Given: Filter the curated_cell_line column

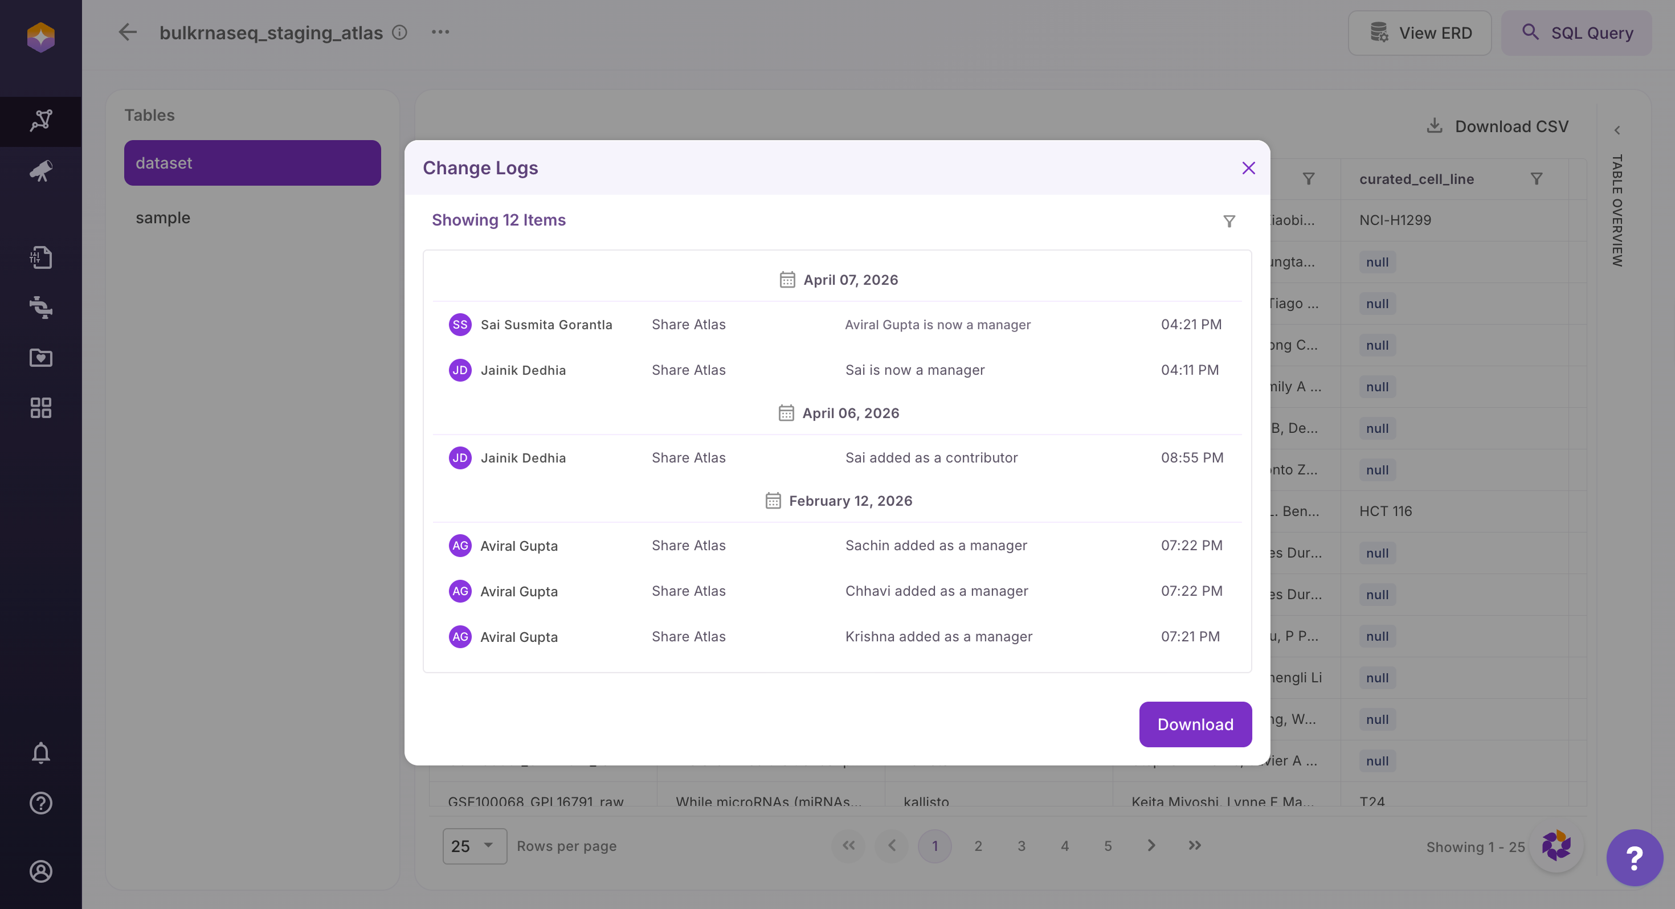Looking at the screenshot, I should (x=1536, y=179).
